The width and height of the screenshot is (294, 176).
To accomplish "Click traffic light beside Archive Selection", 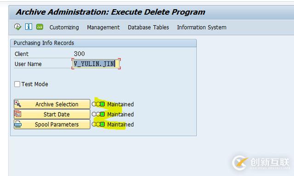I will click(98, 104).
